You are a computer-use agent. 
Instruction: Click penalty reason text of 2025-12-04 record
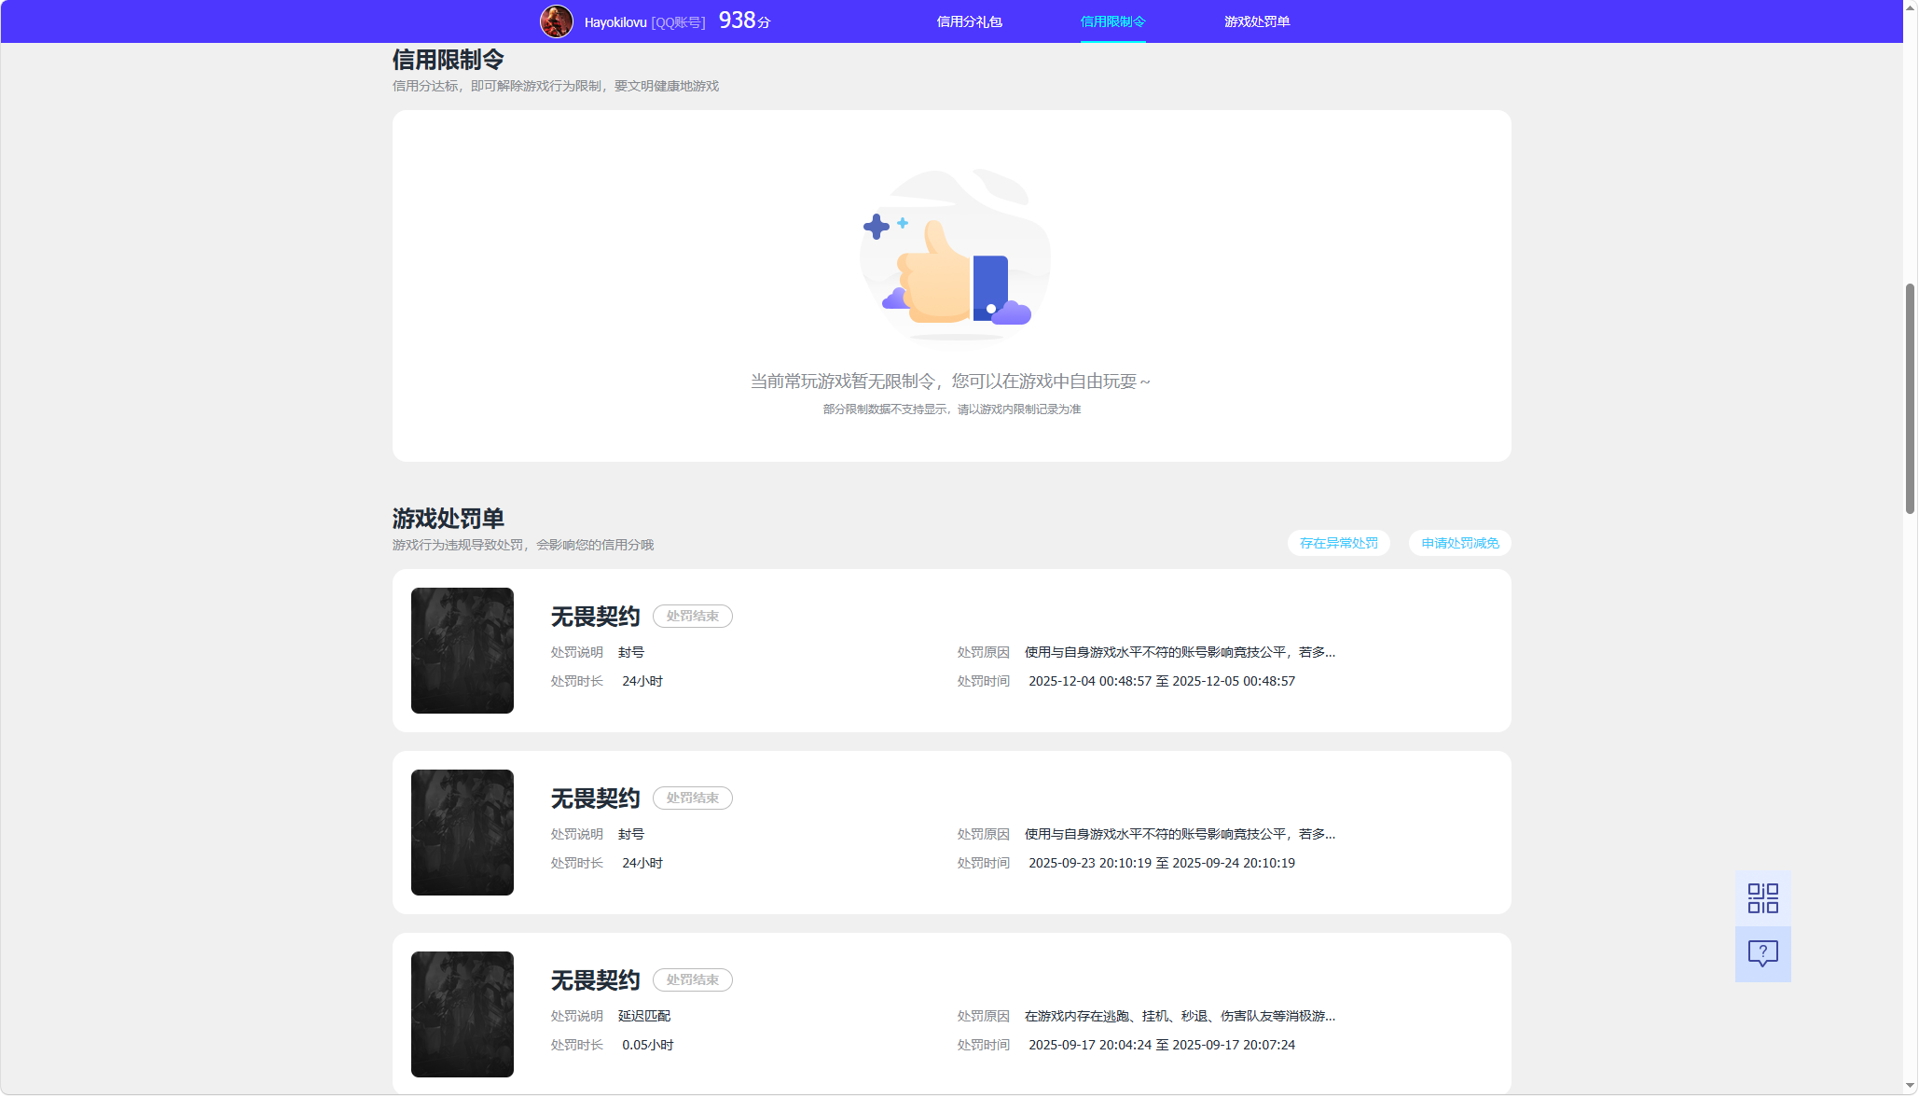1180,652
